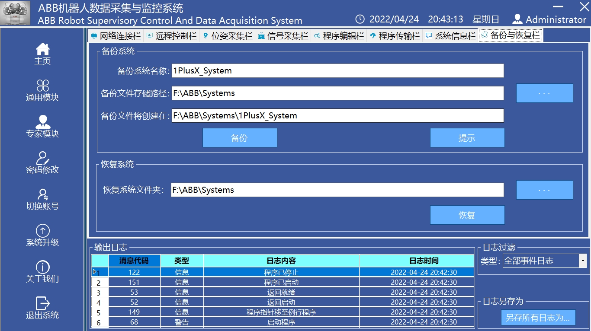Image resolution: width=591 pixels, height=331 pixels.
Task: Click the 恢复 restore button
Action: (467, 215)
